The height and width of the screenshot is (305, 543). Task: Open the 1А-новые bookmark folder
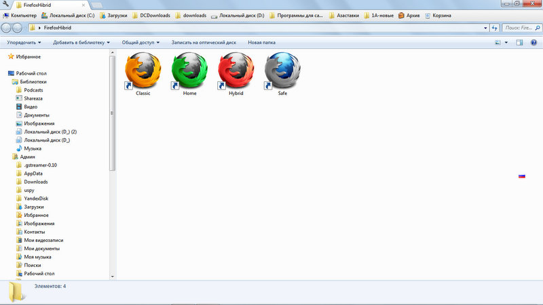coord(379,16)
